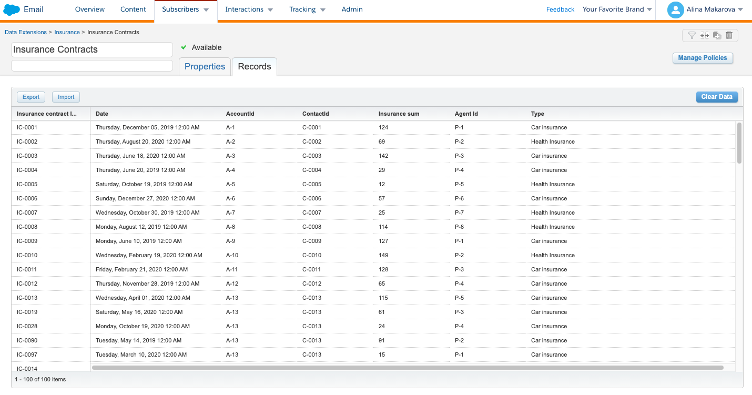The width and height of the screenshot is (752, 395).
Task: Click the green Available checkmark icon
Action: (184, 47)
